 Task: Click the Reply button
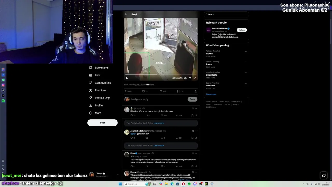192,99
